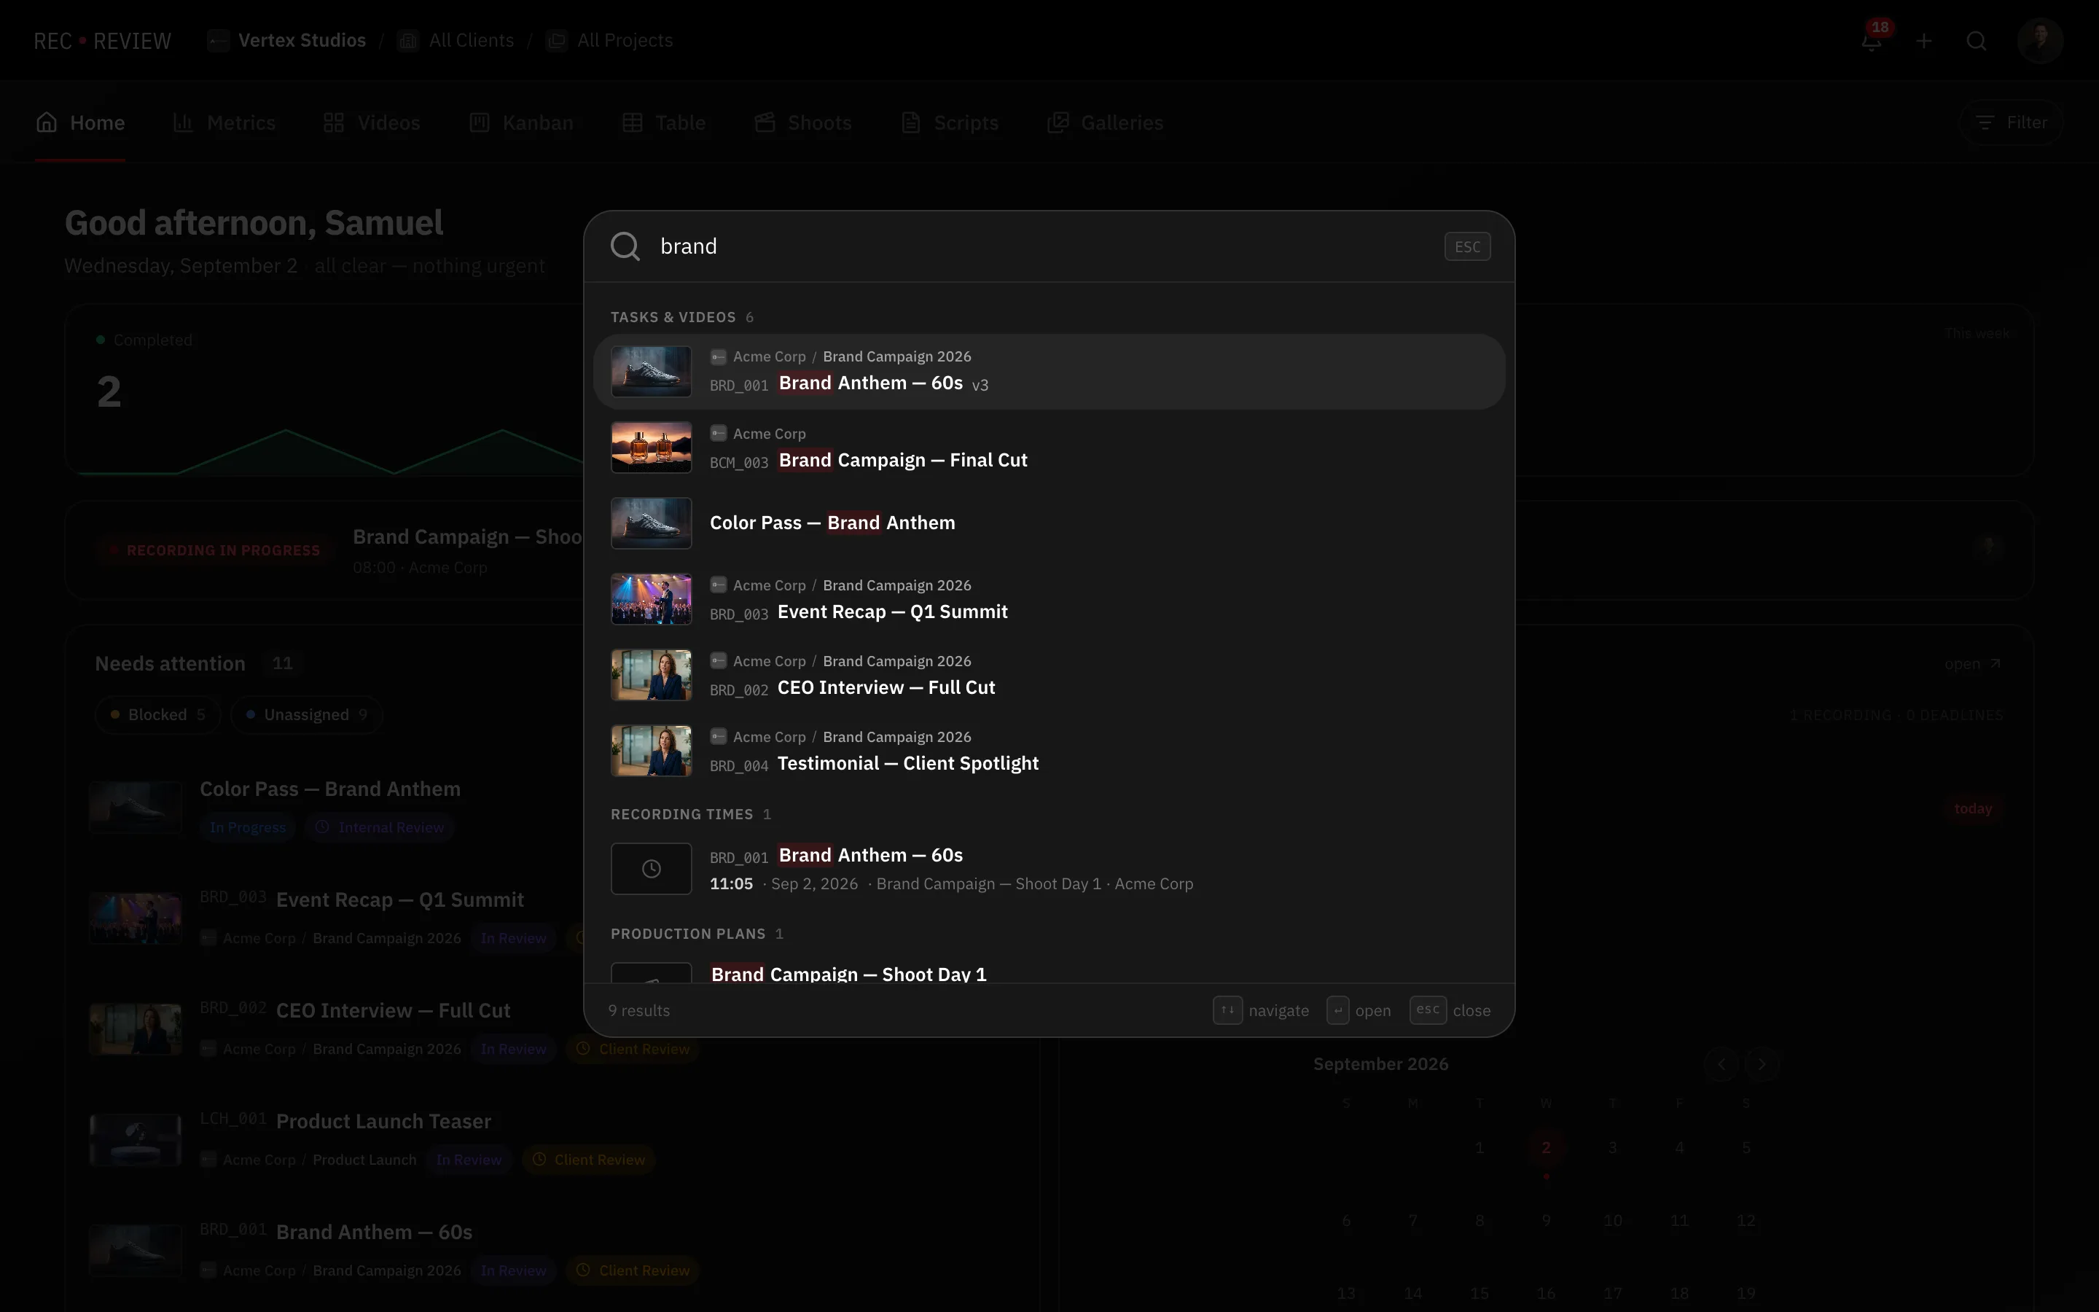
Task: Toggle the Unassigned 9 filter chip
Action: 306,715
